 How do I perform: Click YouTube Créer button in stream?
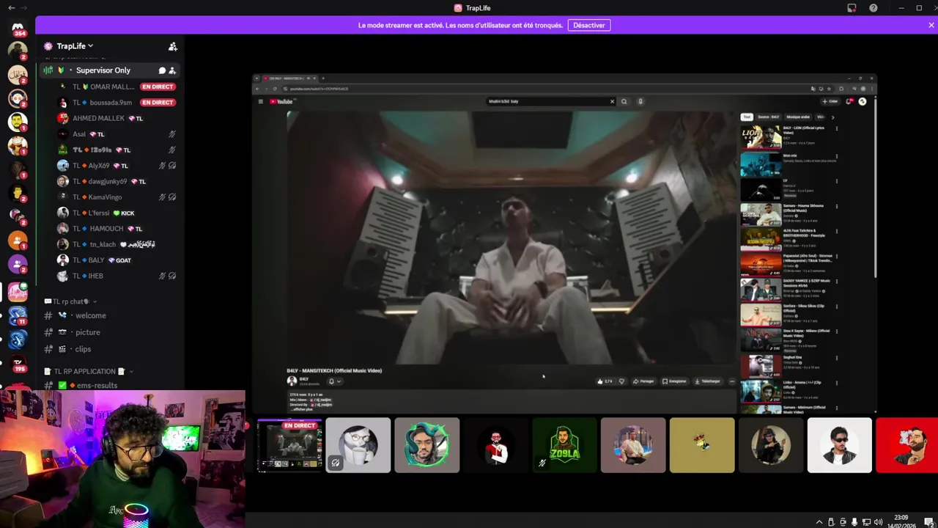[830, 101]
